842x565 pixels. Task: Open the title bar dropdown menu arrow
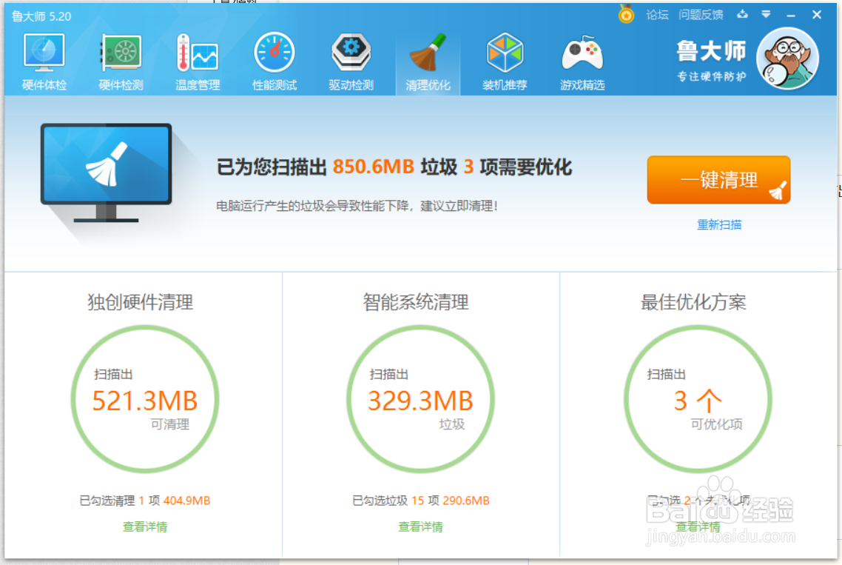pyautogui.click(x=767, y=15)
